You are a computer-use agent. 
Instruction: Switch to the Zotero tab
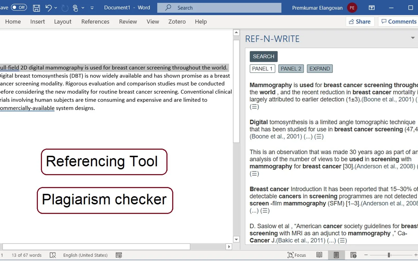pyautogui.click(x=177, y=22)
